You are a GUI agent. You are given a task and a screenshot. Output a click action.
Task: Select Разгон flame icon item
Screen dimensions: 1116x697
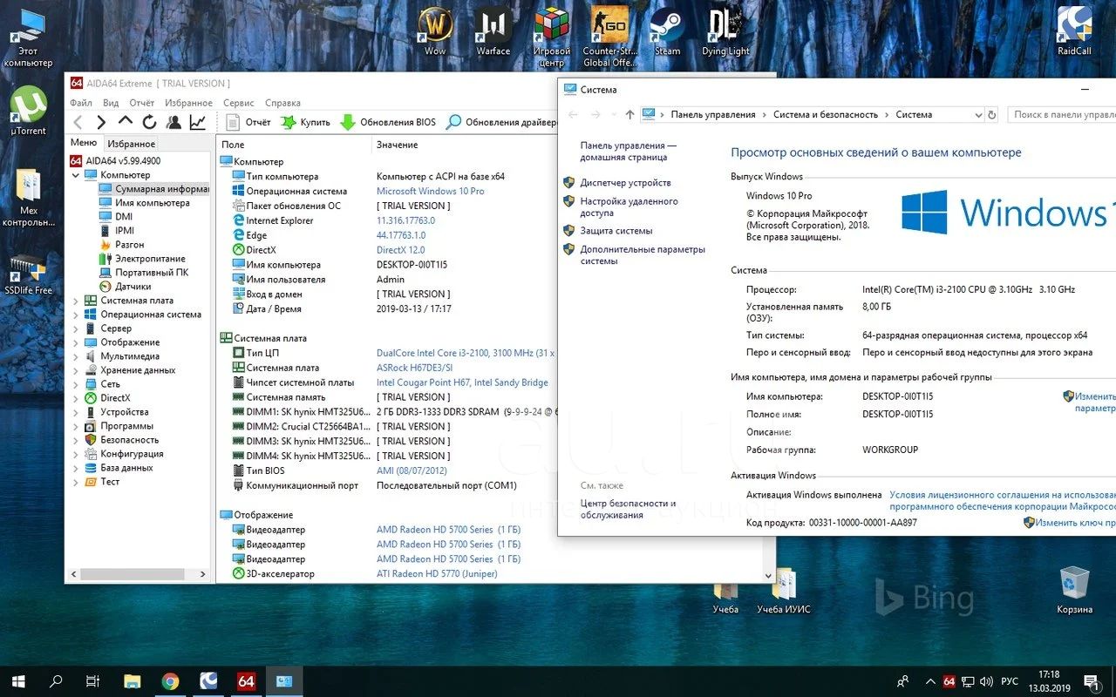click(x=121, y=245)
